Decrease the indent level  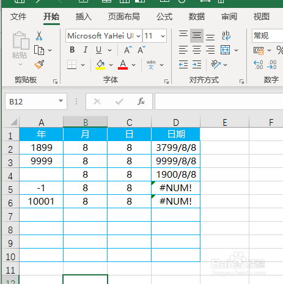tap(183, 65)
